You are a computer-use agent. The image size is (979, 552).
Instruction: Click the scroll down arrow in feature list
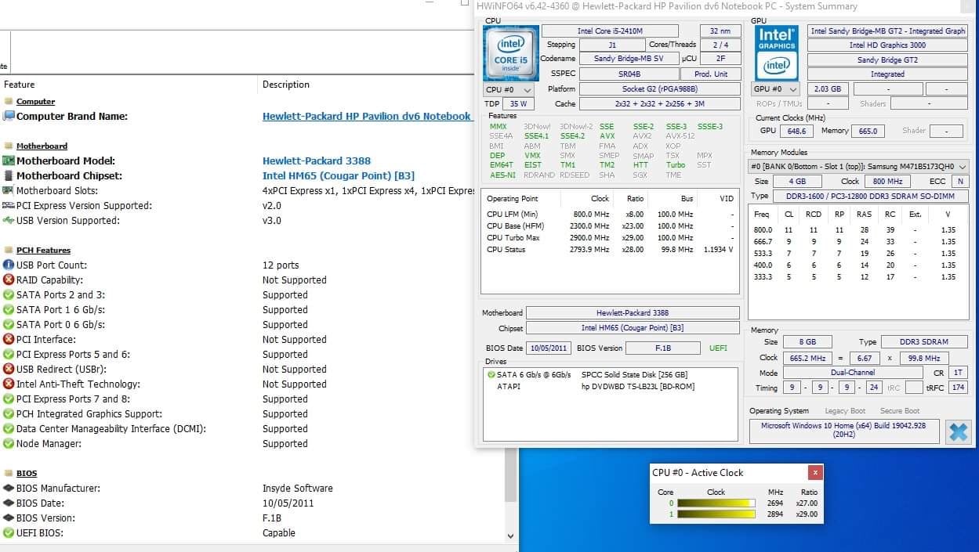(512, 536)
